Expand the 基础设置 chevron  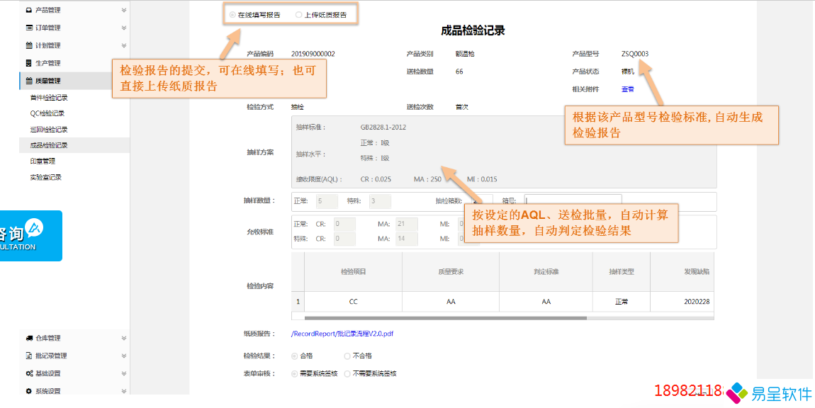[124, 374]
